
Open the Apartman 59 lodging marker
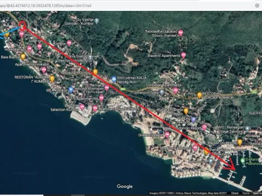102,98
